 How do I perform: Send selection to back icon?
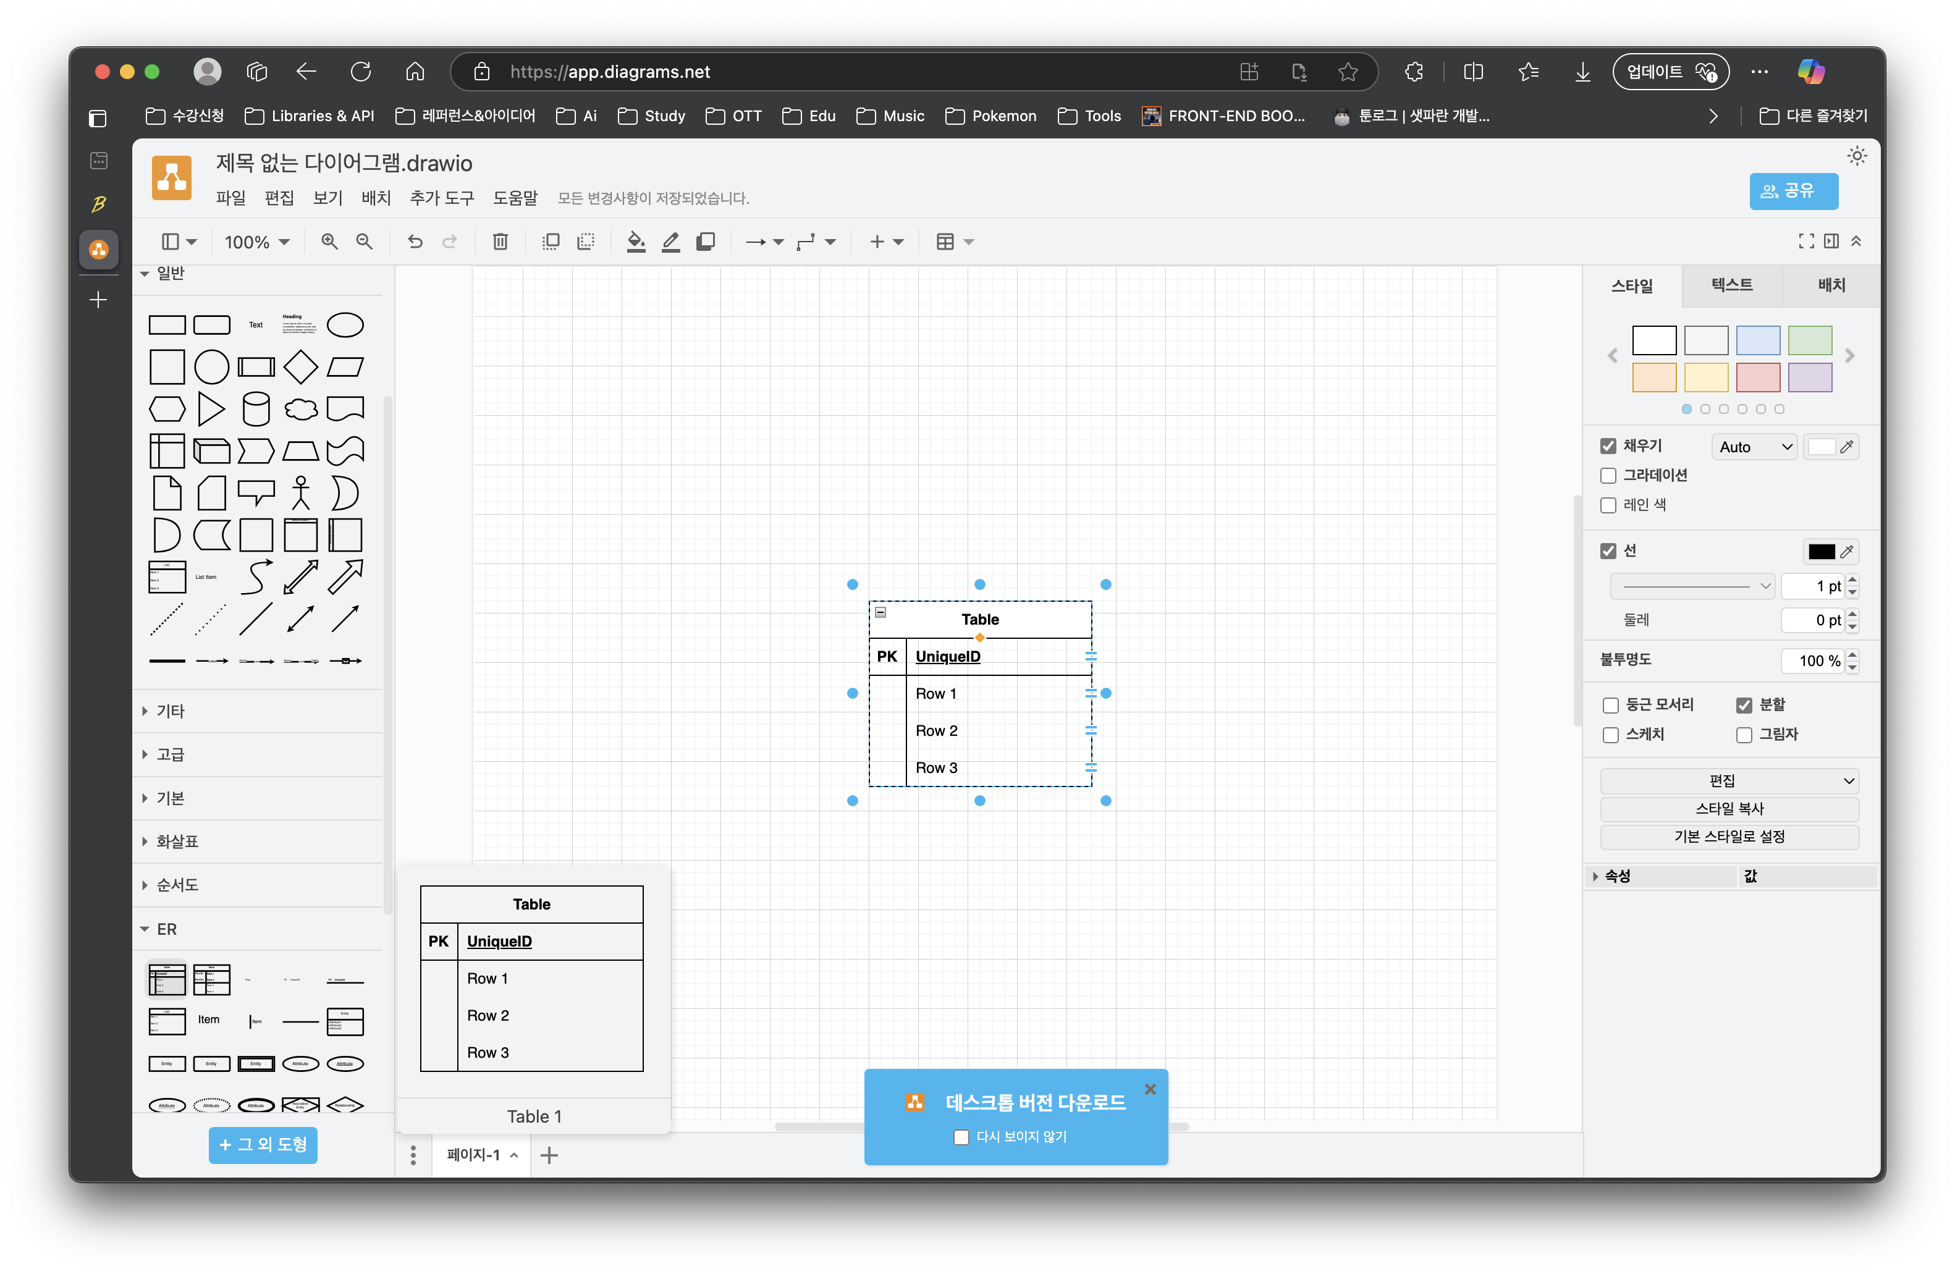[586, 242]
